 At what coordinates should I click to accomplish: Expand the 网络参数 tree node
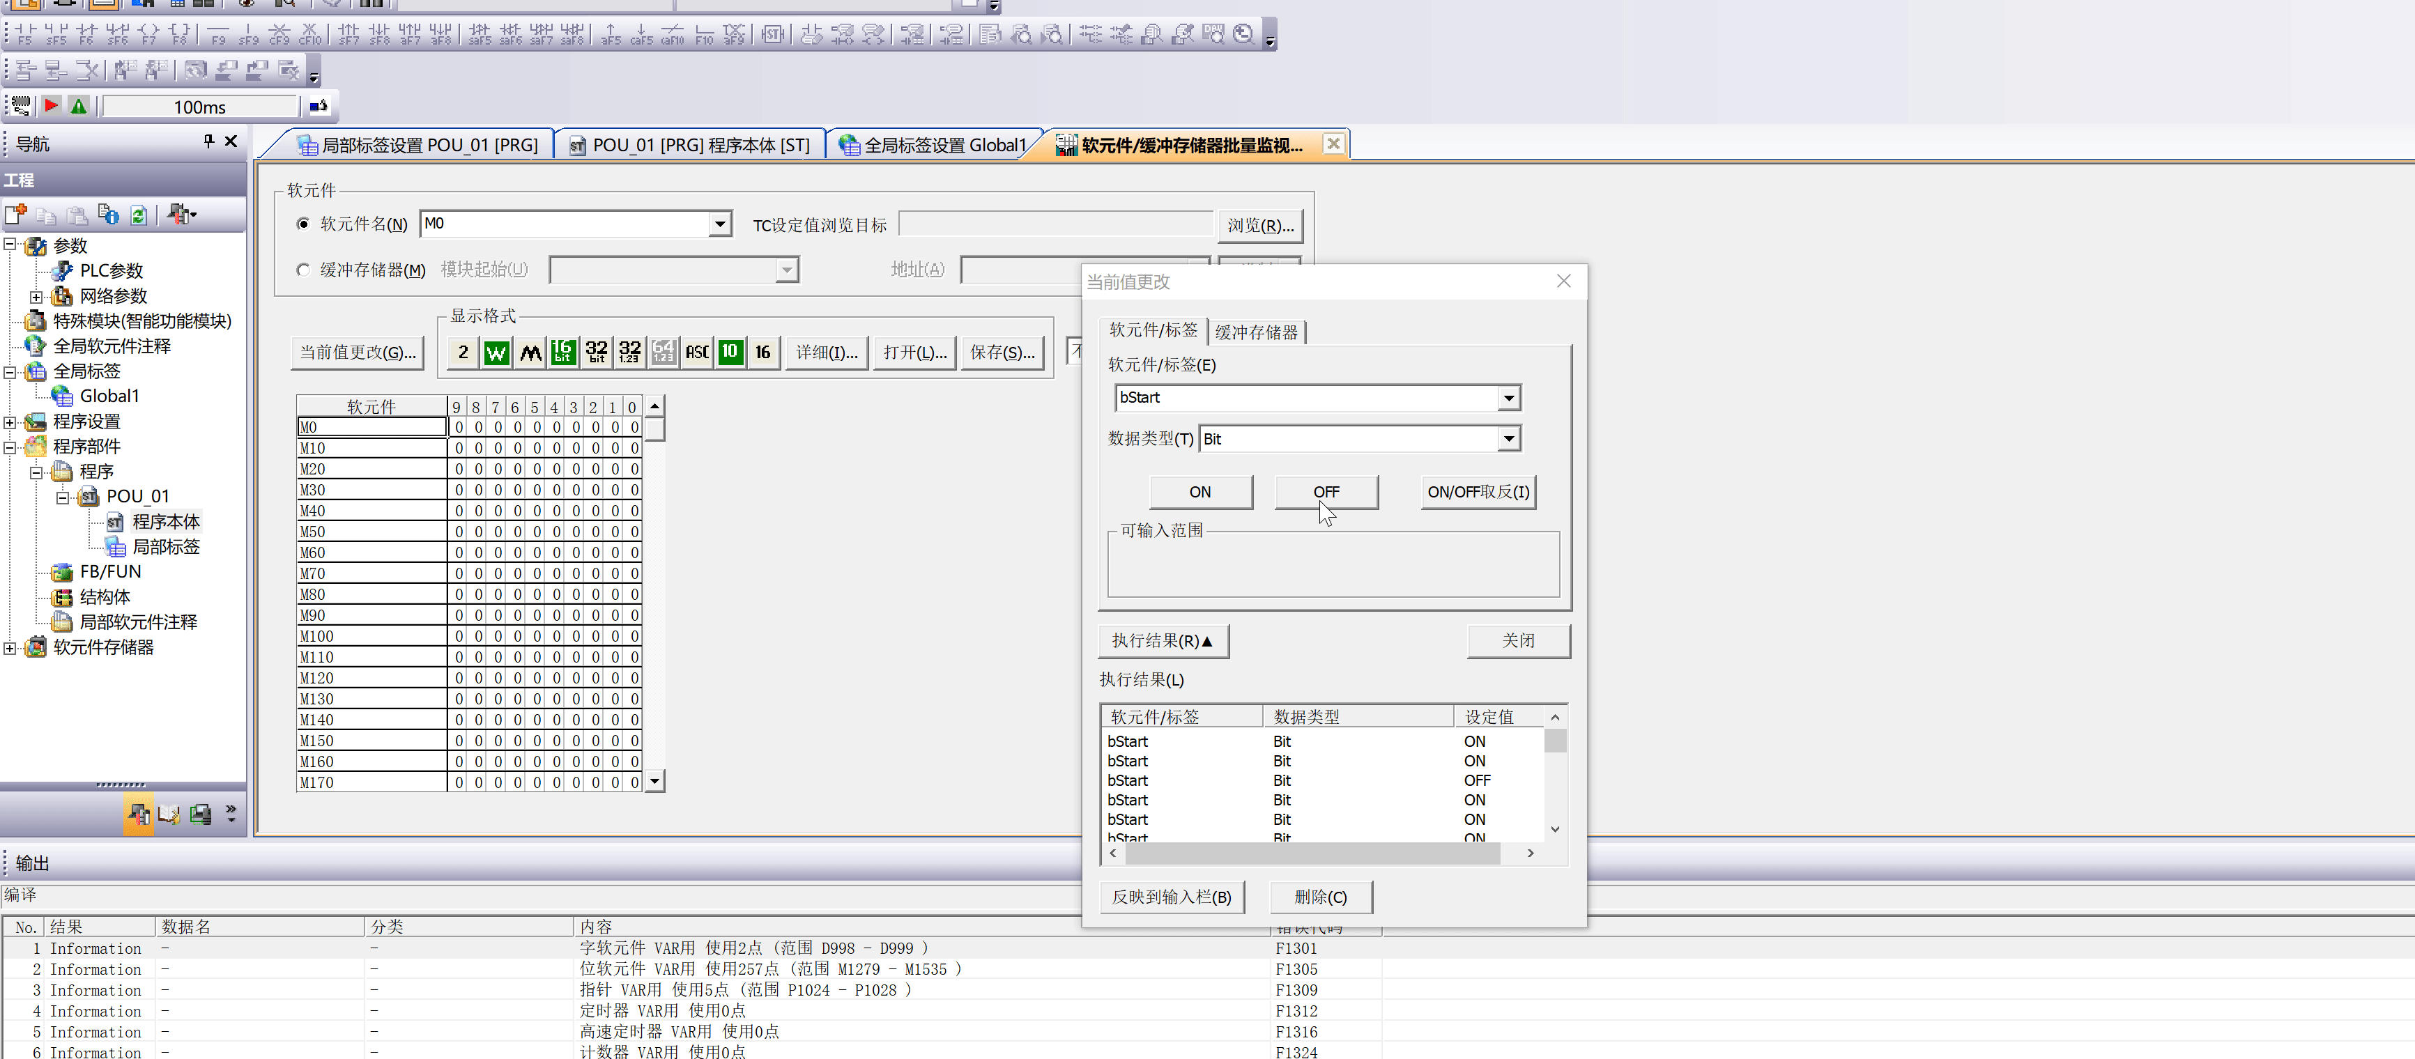point(36,297)
